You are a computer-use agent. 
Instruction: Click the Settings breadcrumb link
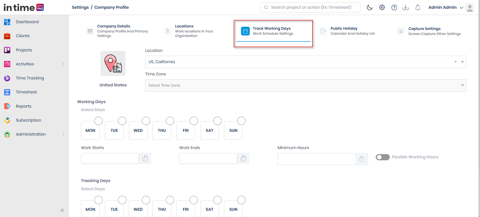pyautogui.click(x=80, y=7)
